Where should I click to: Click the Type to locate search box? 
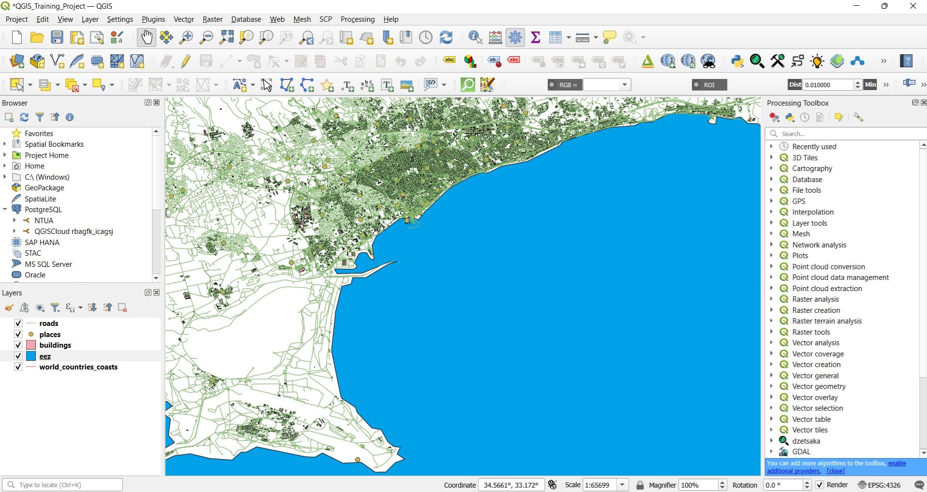(62, 485)
